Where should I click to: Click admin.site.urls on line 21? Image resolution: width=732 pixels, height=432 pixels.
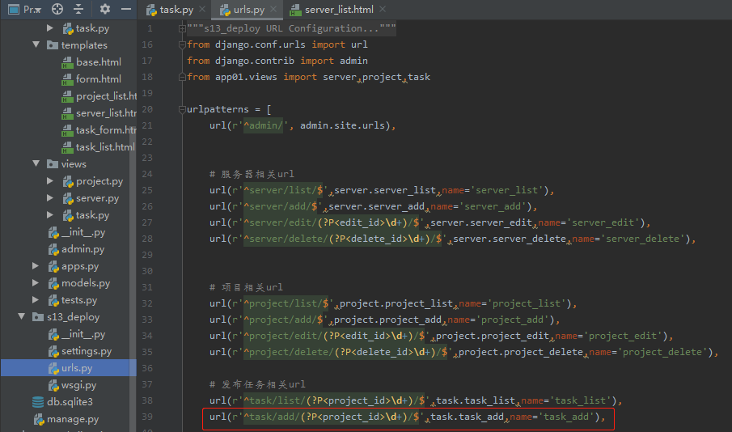tap(342, 125)
